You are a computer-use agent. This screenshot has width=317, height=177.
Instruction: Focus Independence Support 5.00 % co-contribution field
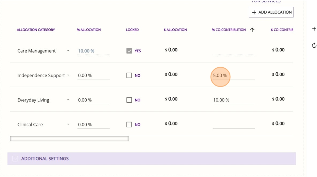(234, 75)
